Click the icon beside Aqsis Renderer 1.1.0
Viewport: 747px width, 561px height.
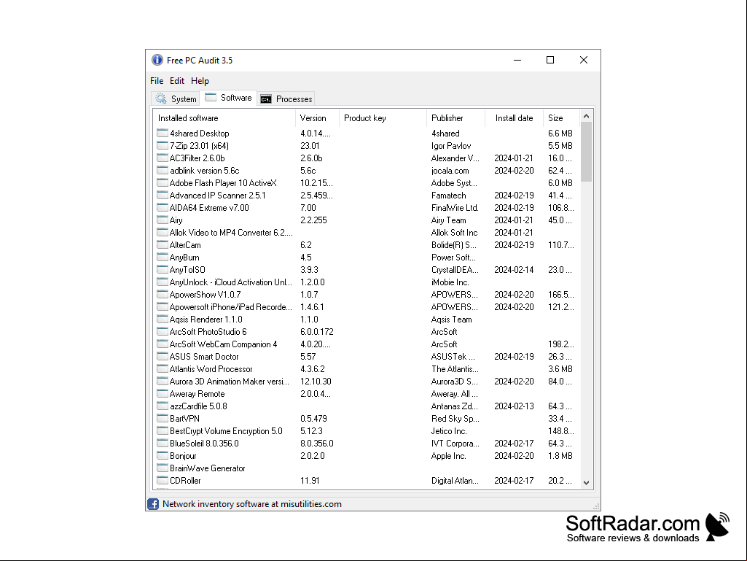(163, 319)
